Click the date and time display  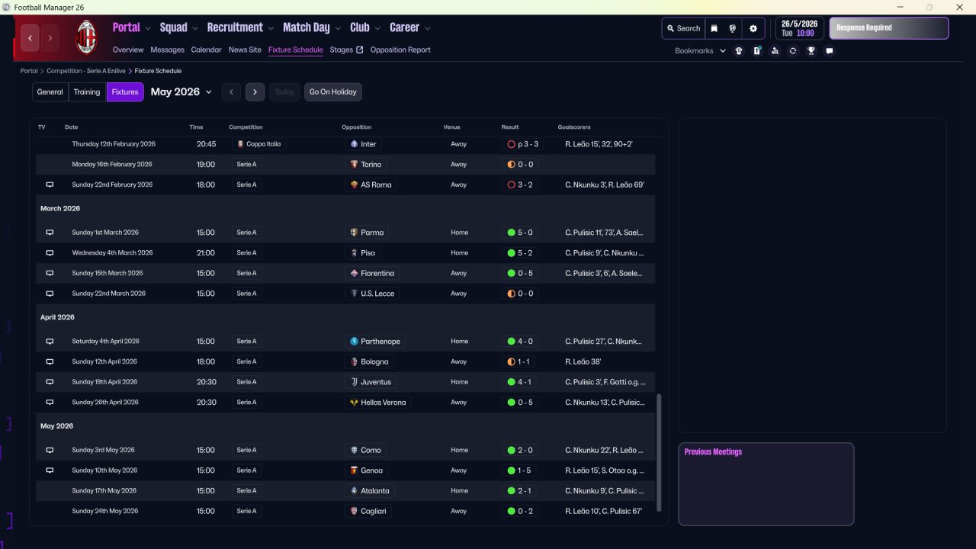pyautogui.click(x=798, y=28)
